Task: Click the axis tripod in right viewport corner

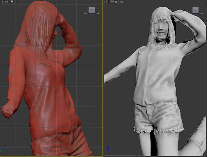Action: (110, 148)
